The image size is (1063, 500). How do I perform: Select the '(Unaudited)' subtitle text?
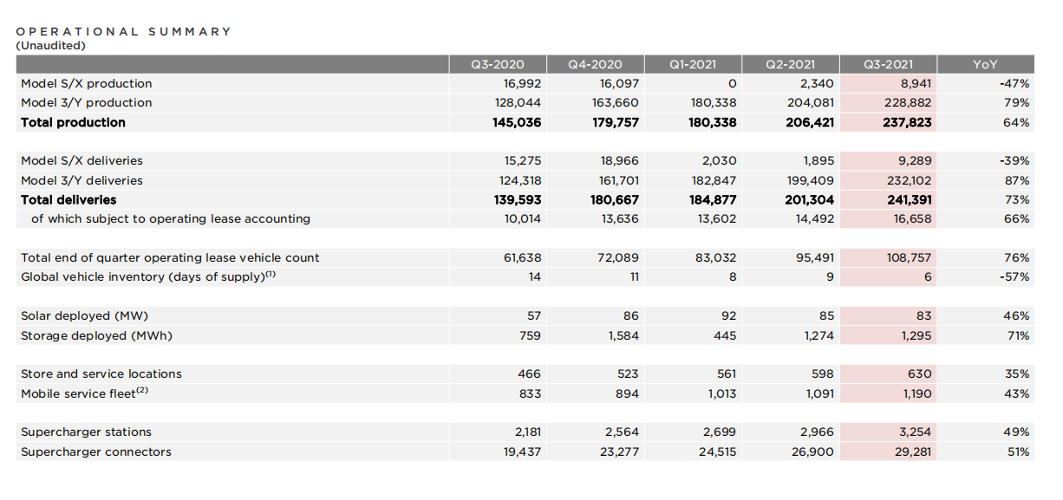pos(51,45)
